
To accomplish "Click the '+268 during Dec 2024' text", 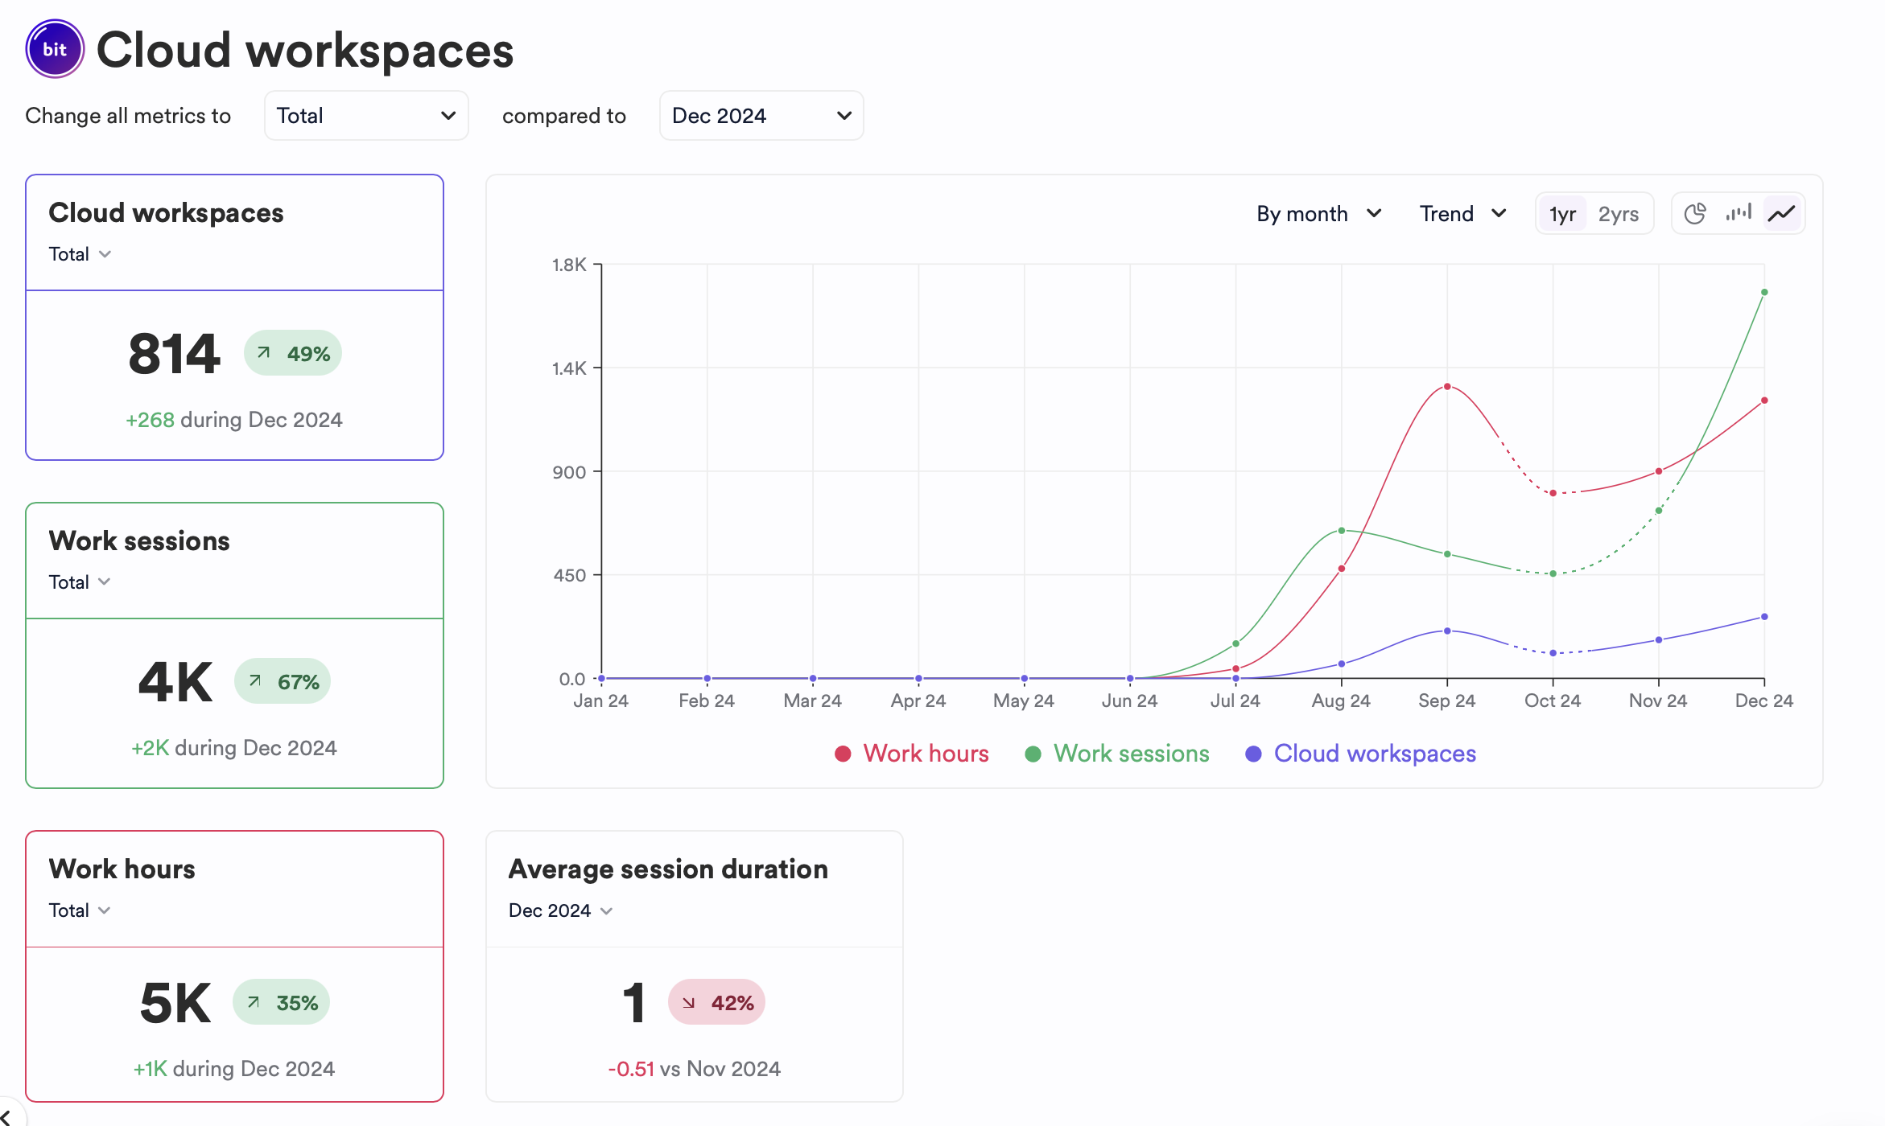I will point(234,420).
